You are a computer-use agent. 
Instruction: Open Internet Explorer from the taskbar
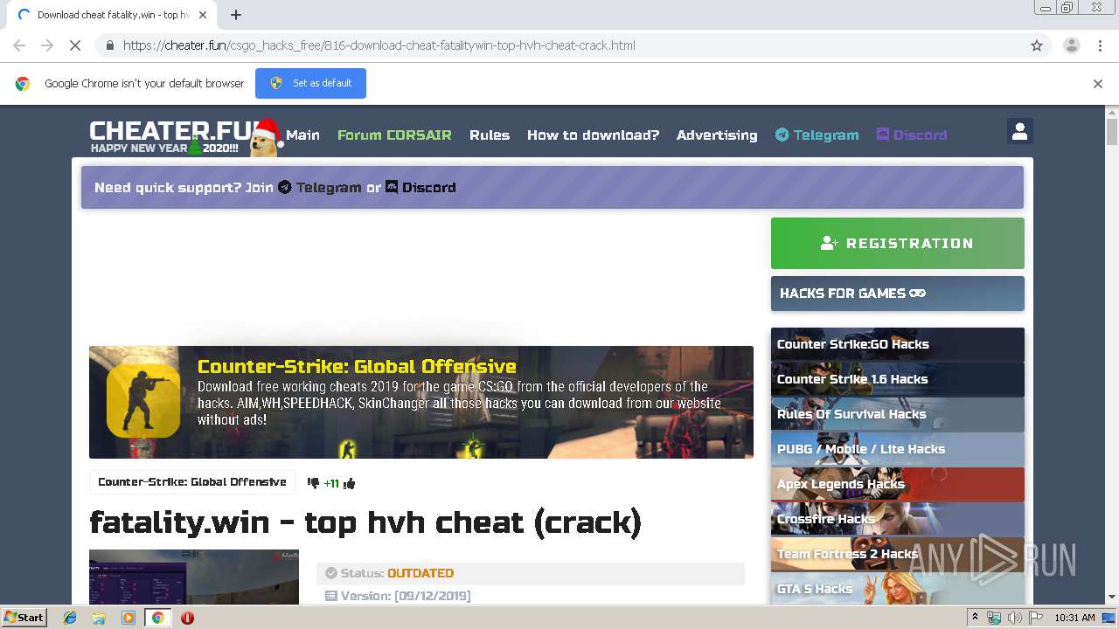tap(70, 618)
